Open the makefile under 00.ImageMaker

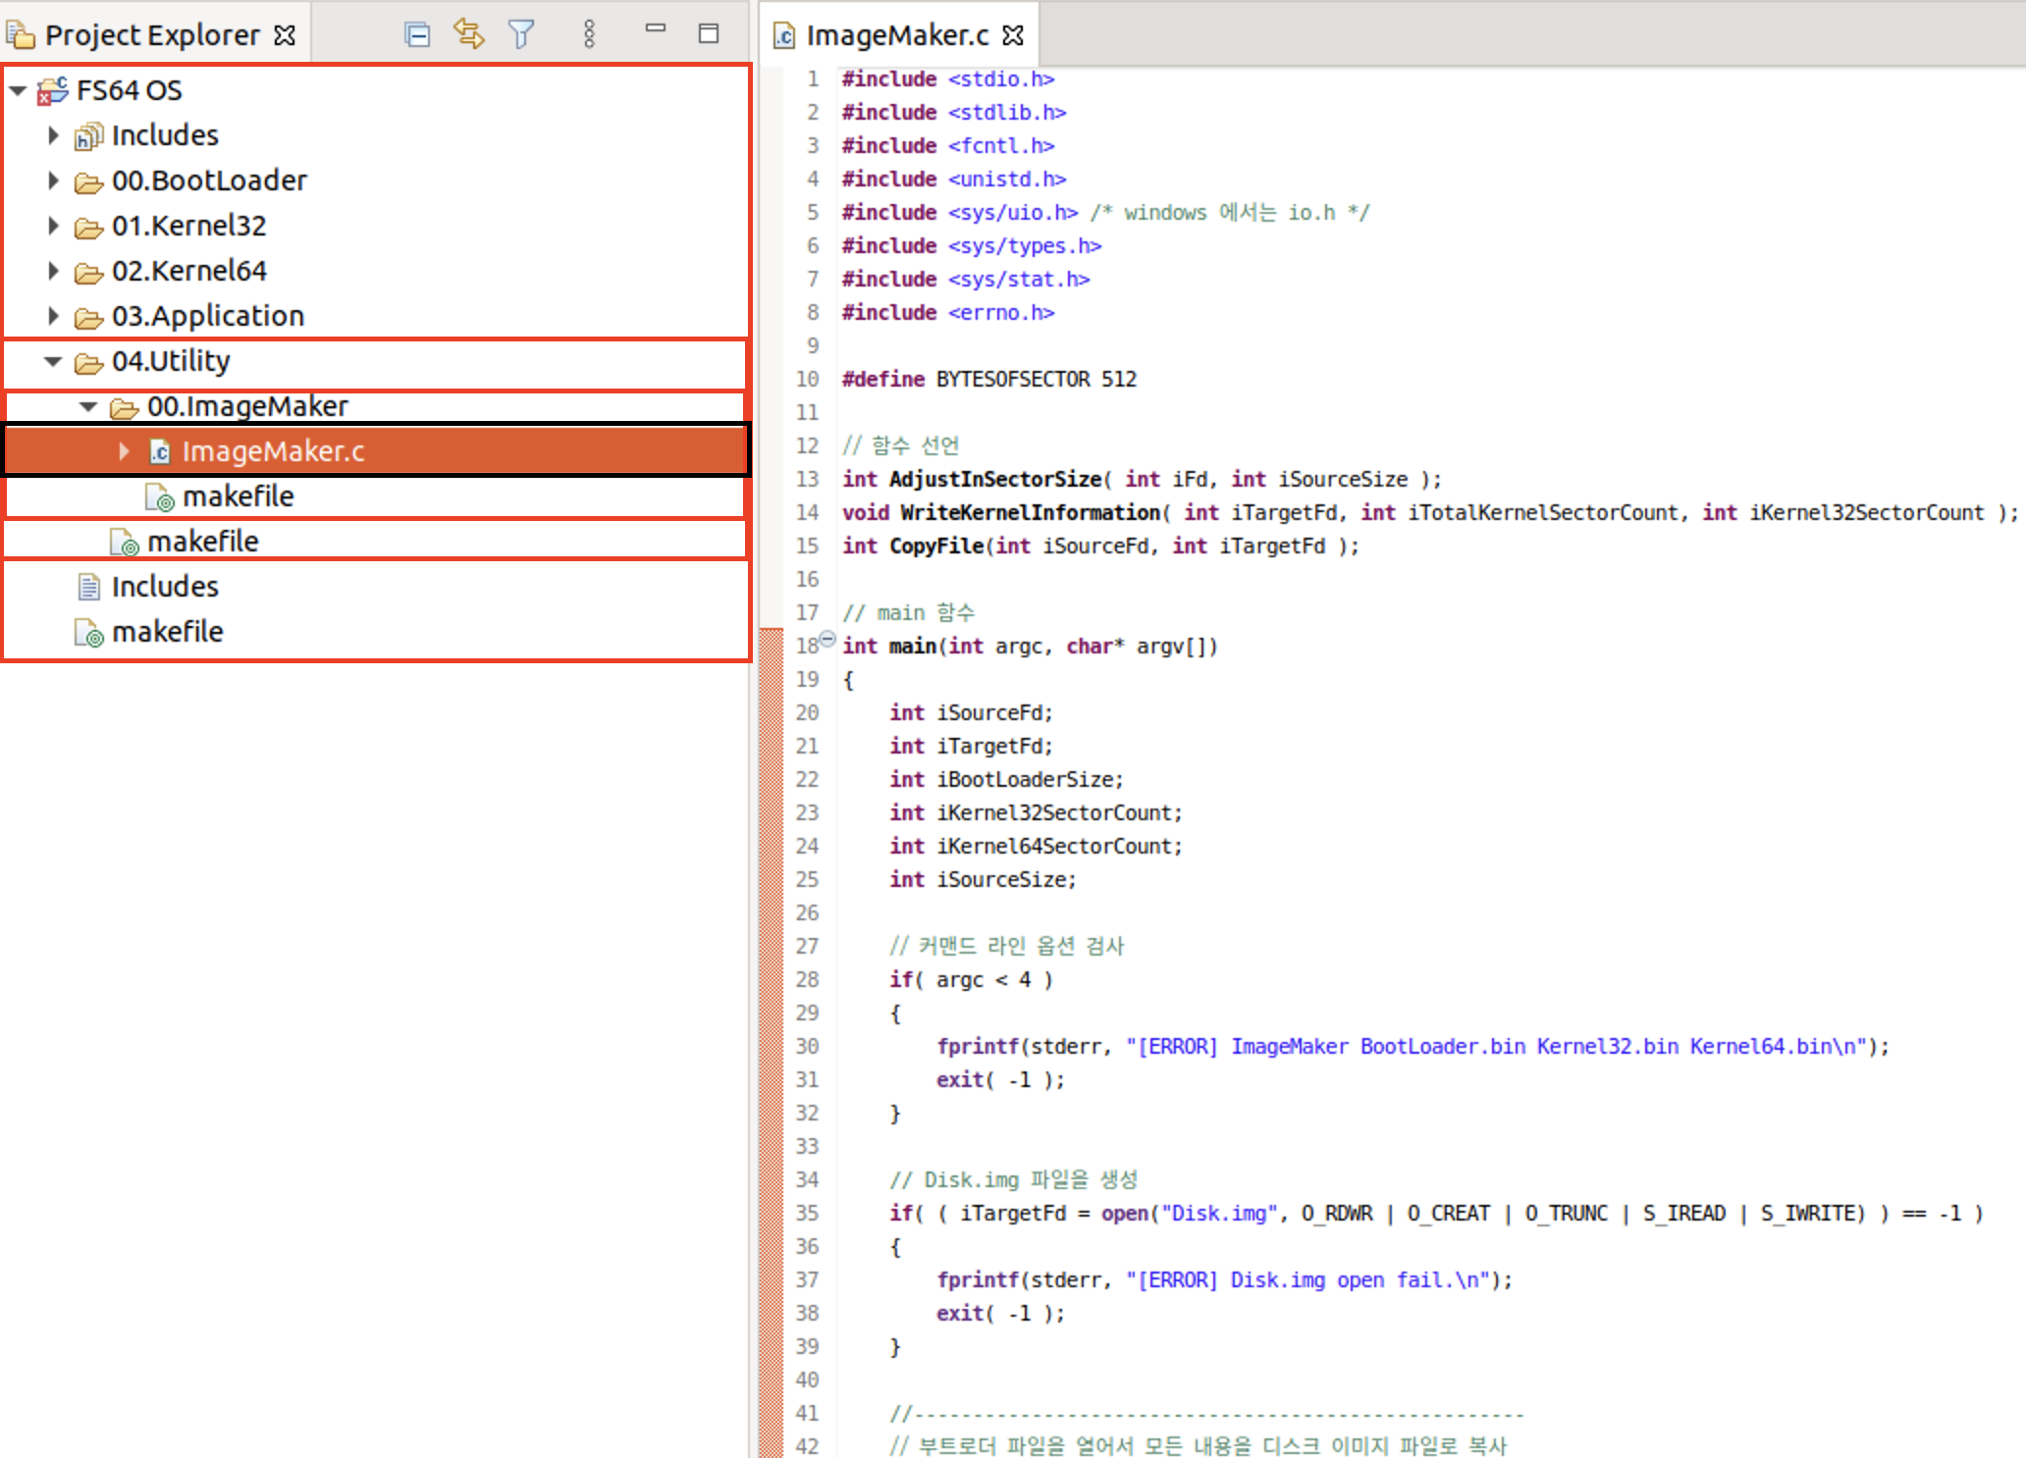(238, 496)
